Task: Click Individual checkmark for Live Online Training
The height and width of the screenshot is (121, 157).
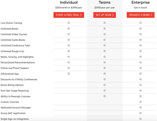Action: coord(69,23)
